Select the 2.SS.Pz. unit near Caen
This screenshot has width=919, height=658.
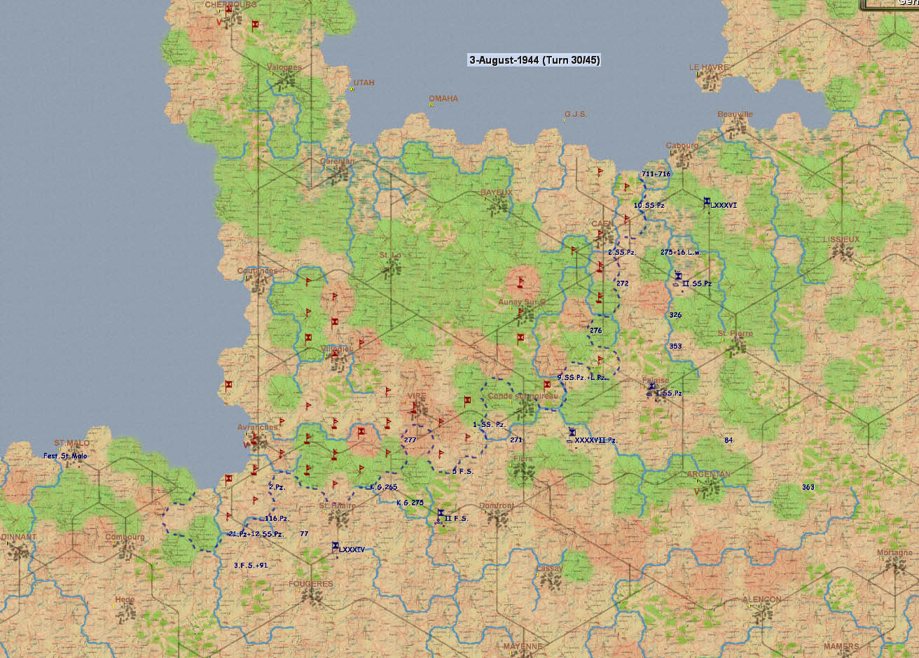[622, 252]
